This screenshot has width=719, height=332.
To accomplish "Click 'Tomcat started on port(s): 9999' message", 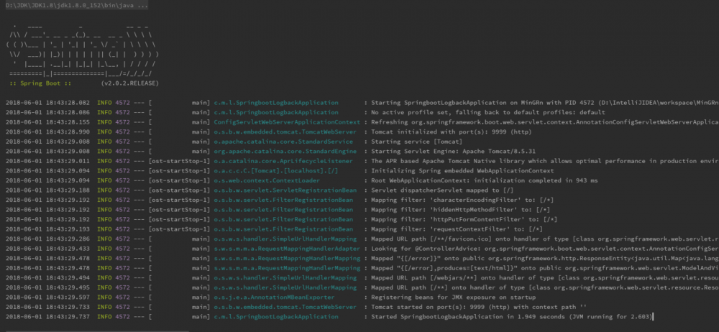I will point(480,307).
